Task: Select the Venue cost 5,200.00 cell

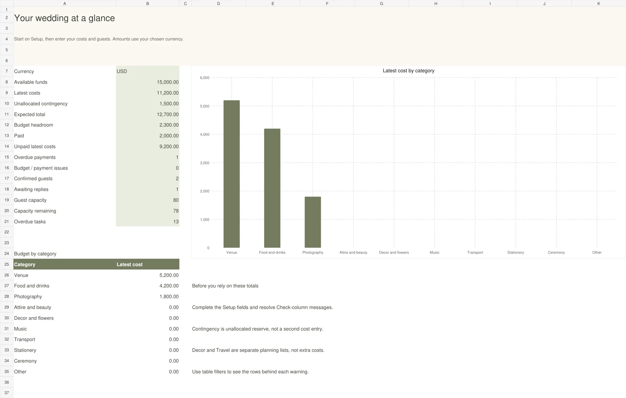Action: coord(148,275)
